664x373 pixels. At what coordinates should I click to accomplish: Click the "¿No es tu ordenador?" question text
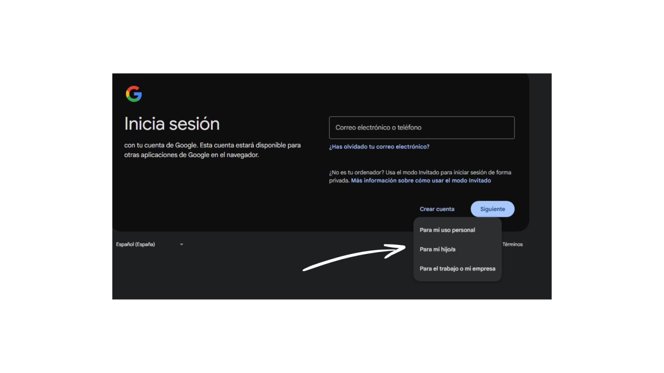click(x=356, y=172)
